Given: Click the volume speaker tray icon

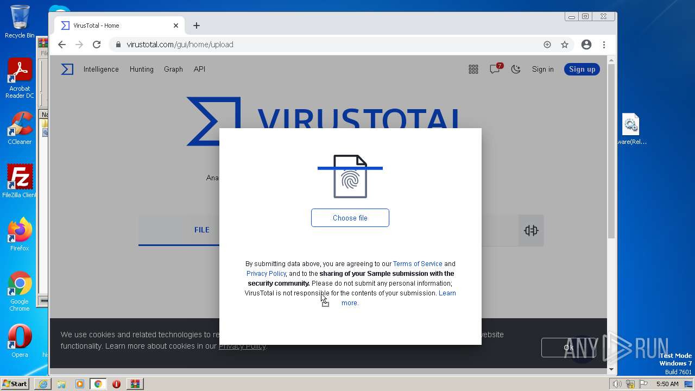Looking at the screenshot, I should click(x=617, y=384).
